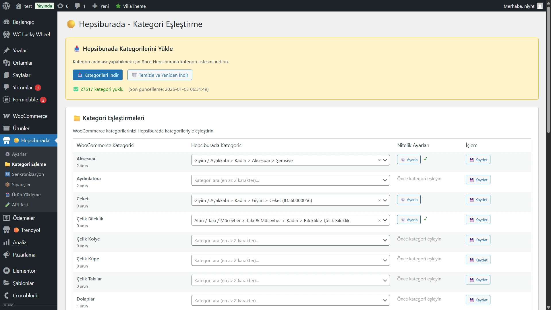The height and width of the screenshot is (310, 551).
Task: Clear the Aksesuar category selection with the x
Action: (379, 160)
